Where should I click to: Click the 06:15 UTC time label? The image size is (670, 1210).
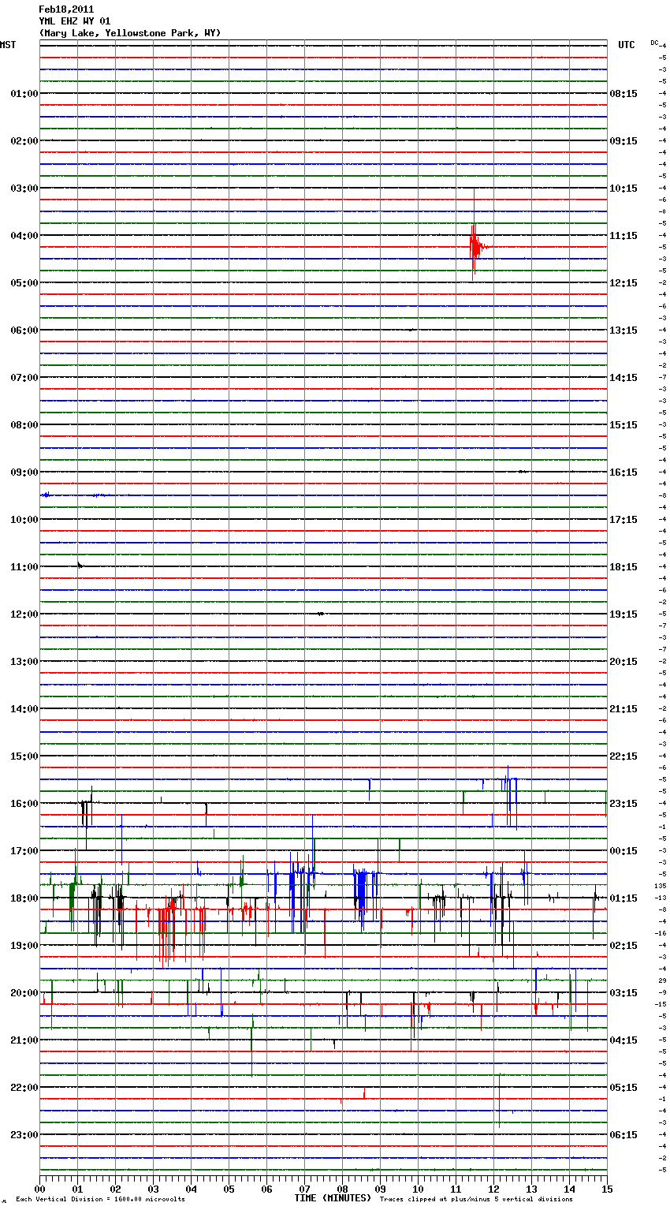pyautogui.click(x=623, y=1135)
